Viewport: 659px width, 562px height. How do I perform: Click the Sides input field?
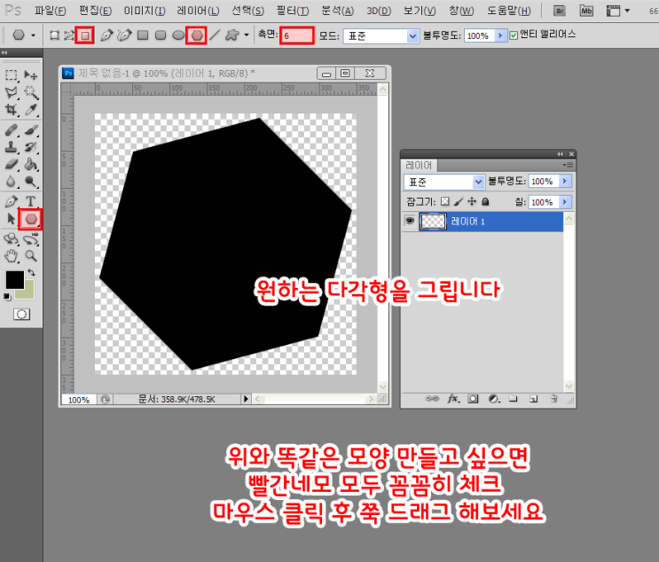coord(297,35)
